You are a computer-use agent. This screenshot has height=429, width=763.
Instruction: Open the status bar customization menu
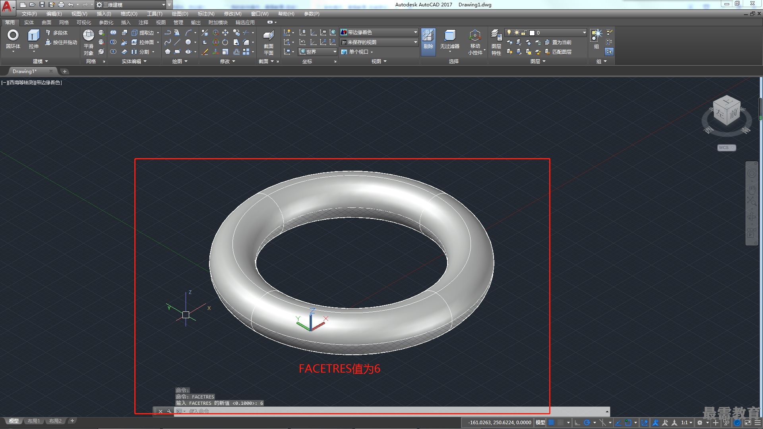point(757,423)
